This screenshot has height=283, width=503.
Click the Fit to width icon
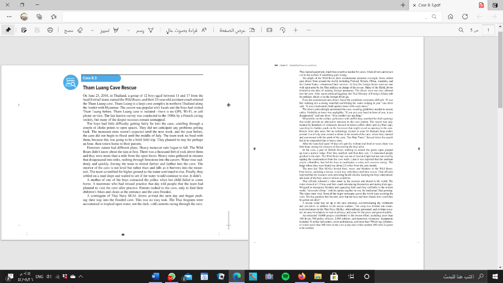coord(270,30)
